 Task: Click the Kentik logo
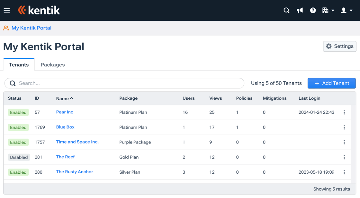coord(39,10)
